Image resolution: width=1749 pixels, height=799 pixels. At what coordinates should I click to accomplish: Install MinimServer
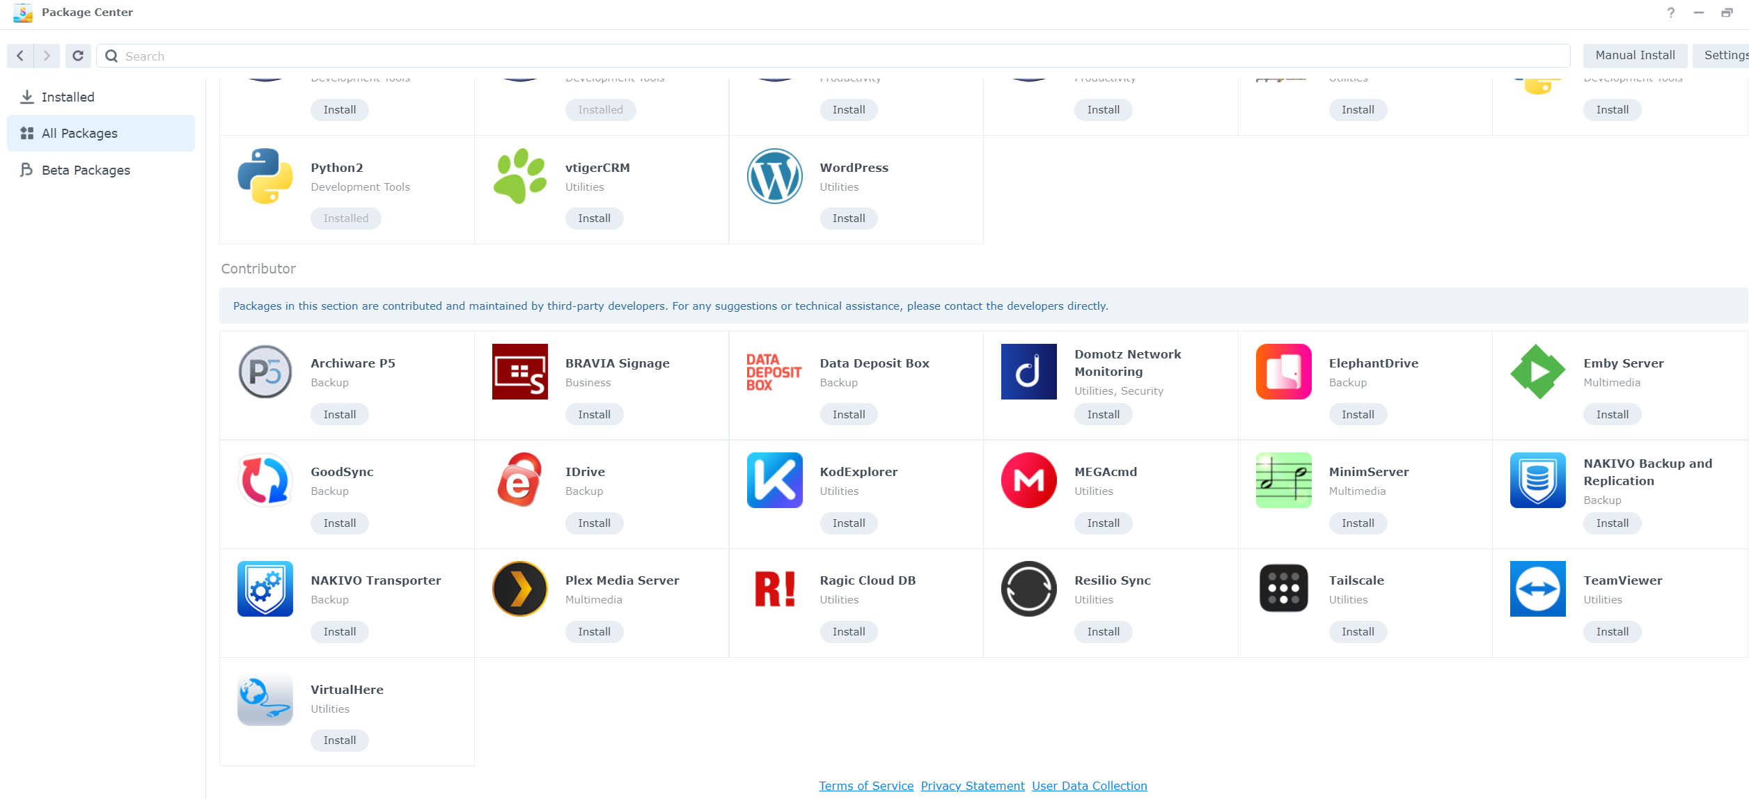[x=1358, y=523]
